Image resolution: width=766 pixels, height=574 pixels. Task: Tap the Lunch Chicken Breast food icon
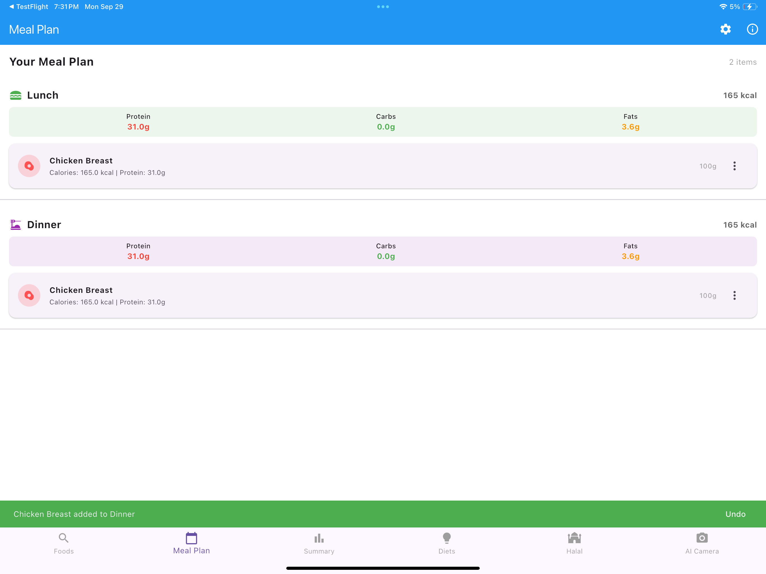click(x=29, y=166)
